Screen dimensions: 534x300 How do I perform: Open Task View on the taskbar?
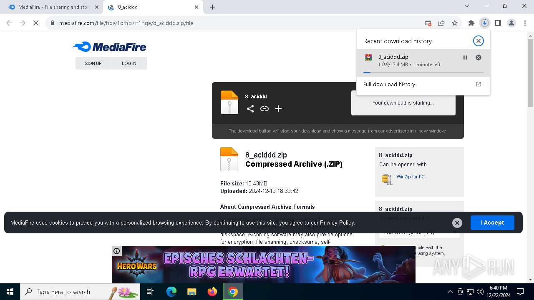tap(150, 292)
